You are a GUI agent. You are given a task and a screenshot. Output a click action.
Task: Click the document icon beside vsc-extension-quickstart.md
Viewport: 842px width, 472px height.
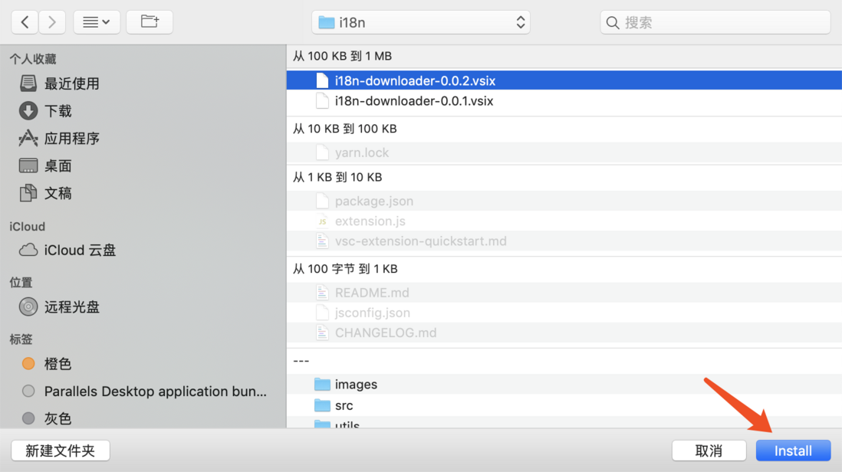click(x=322, y=241)
